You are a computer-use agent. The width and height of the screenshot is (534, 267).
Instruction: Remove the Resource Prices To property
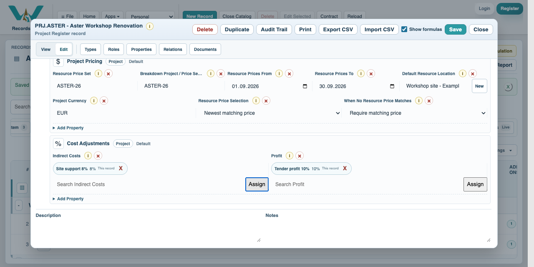(371, 73)
